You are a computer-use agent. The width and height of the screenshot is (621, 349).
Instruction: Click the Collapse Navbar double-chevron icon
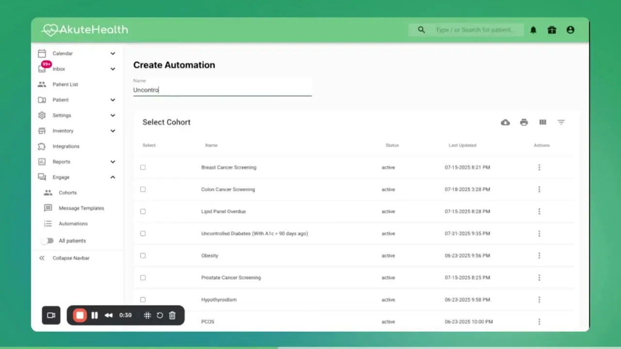click(x=42, y=258)
